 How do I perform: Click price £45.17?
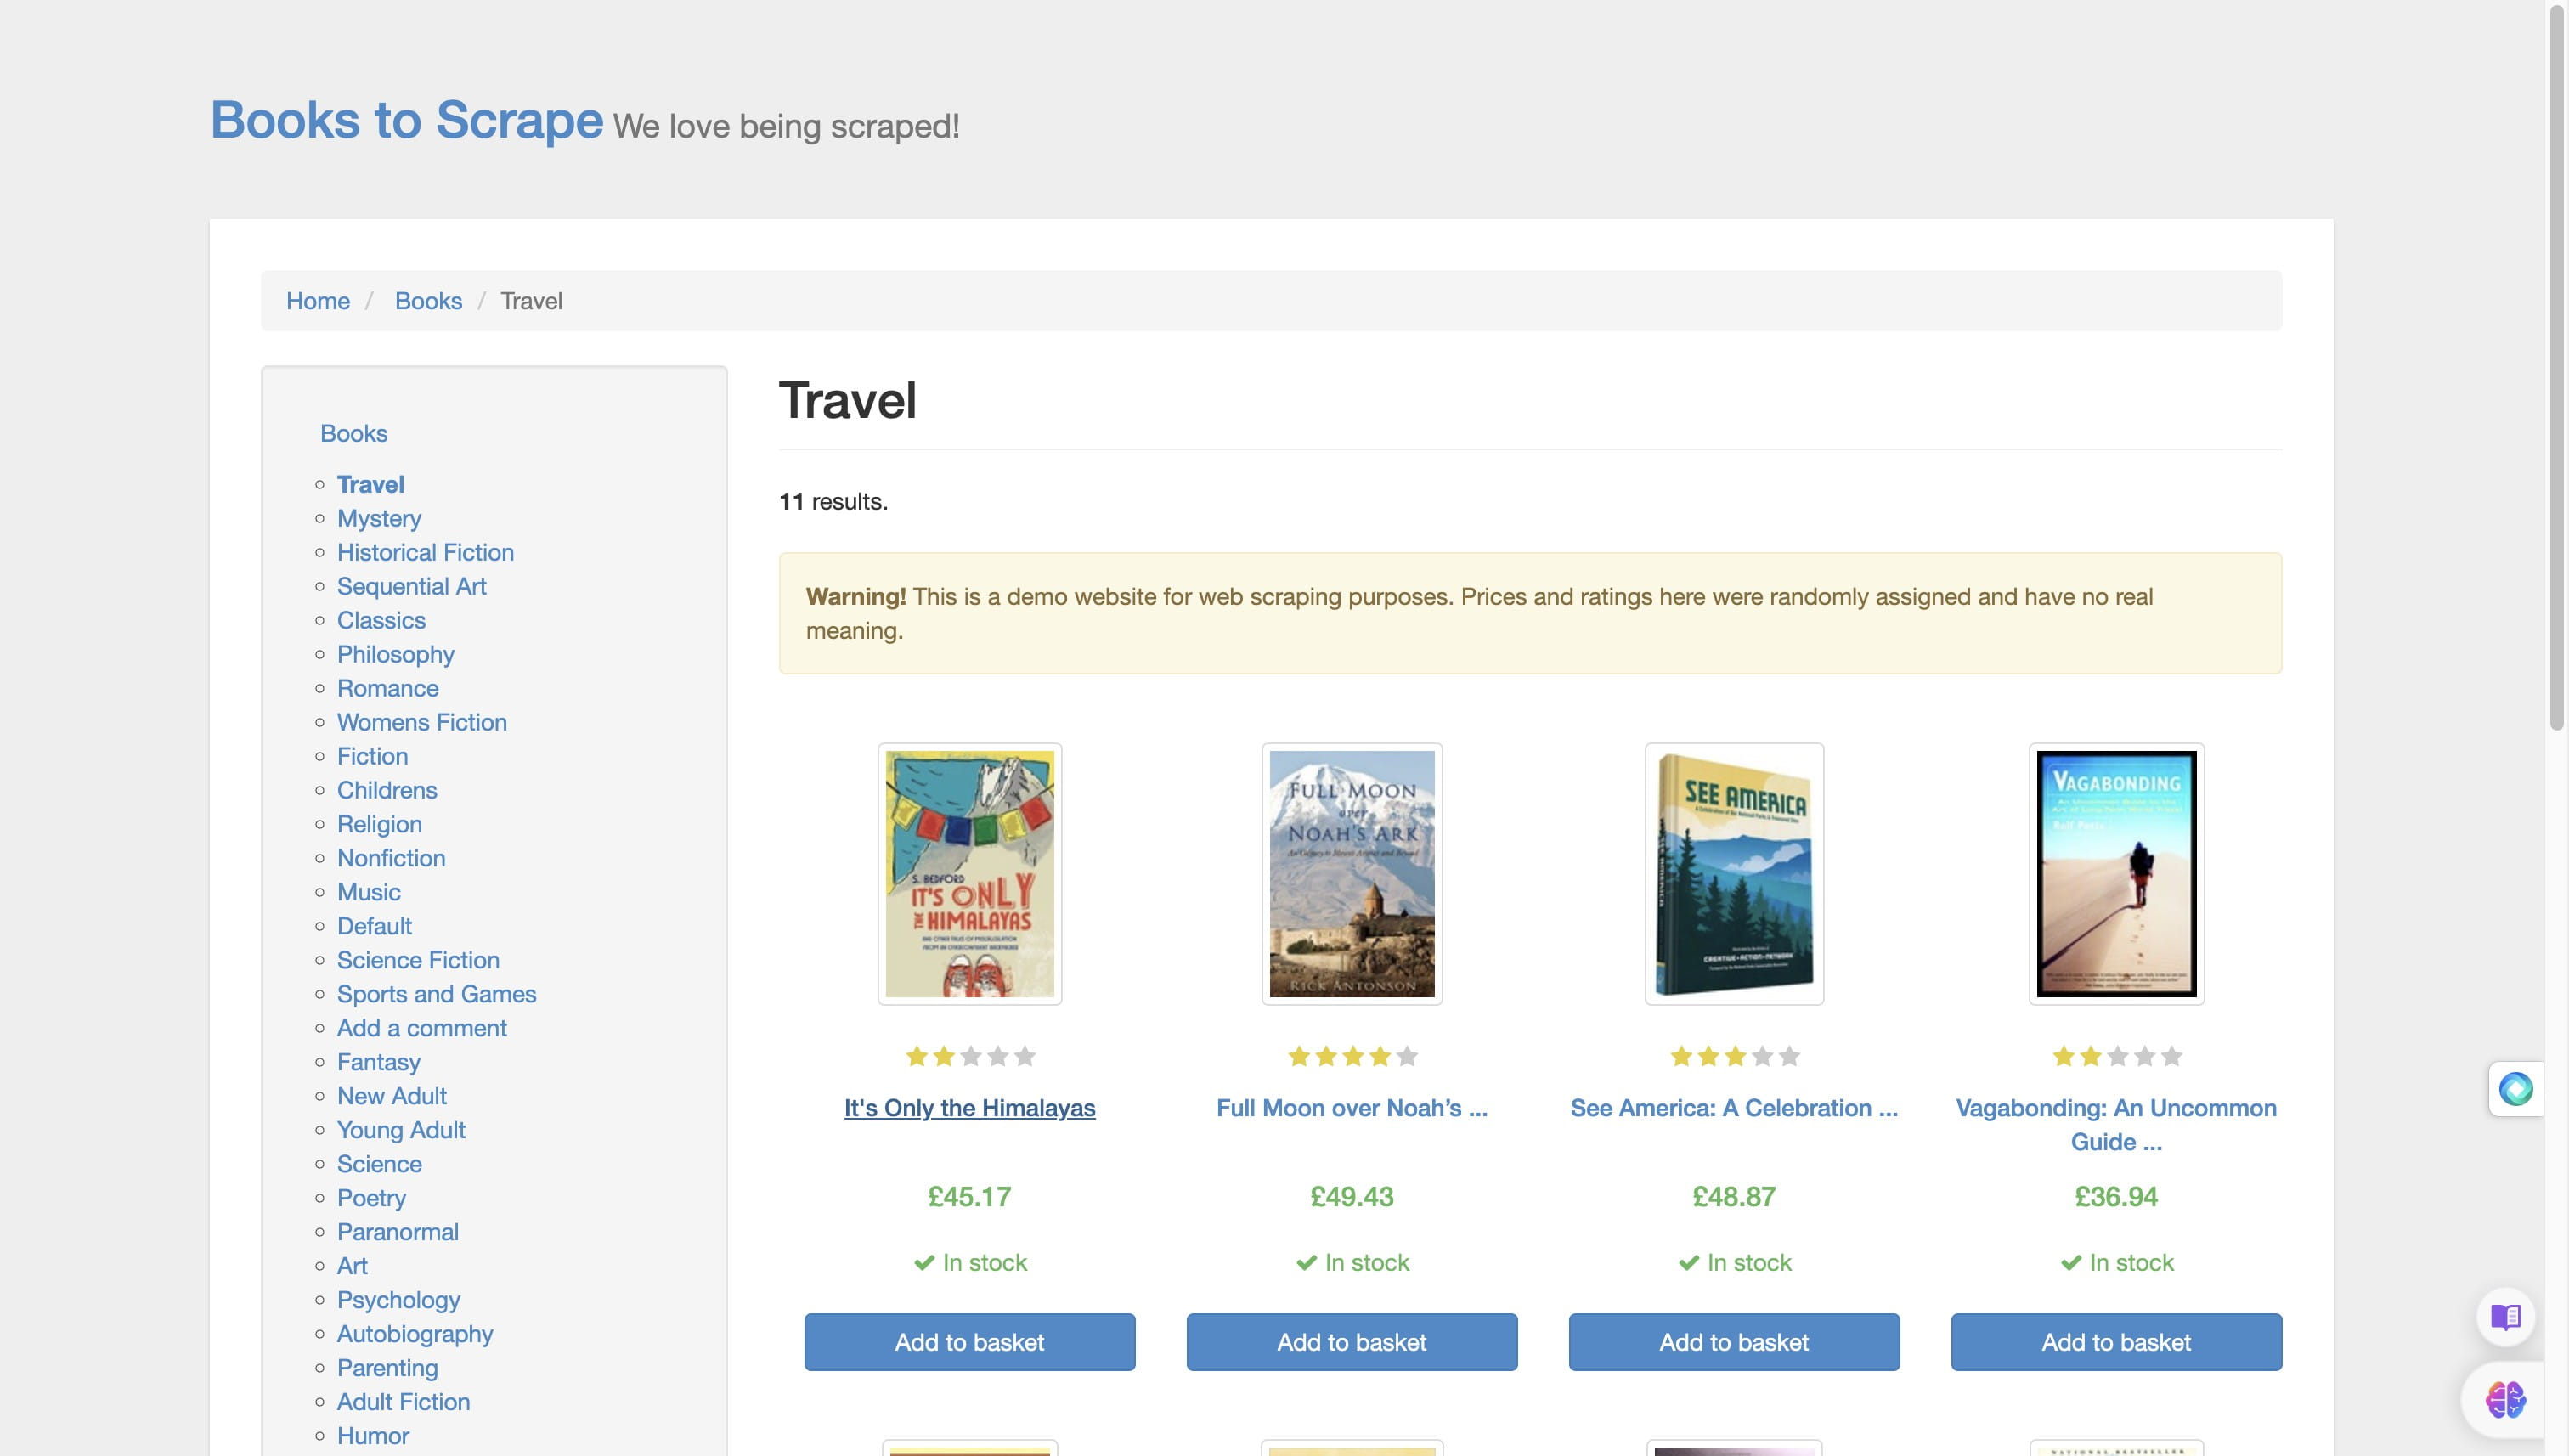(969, 1197)
